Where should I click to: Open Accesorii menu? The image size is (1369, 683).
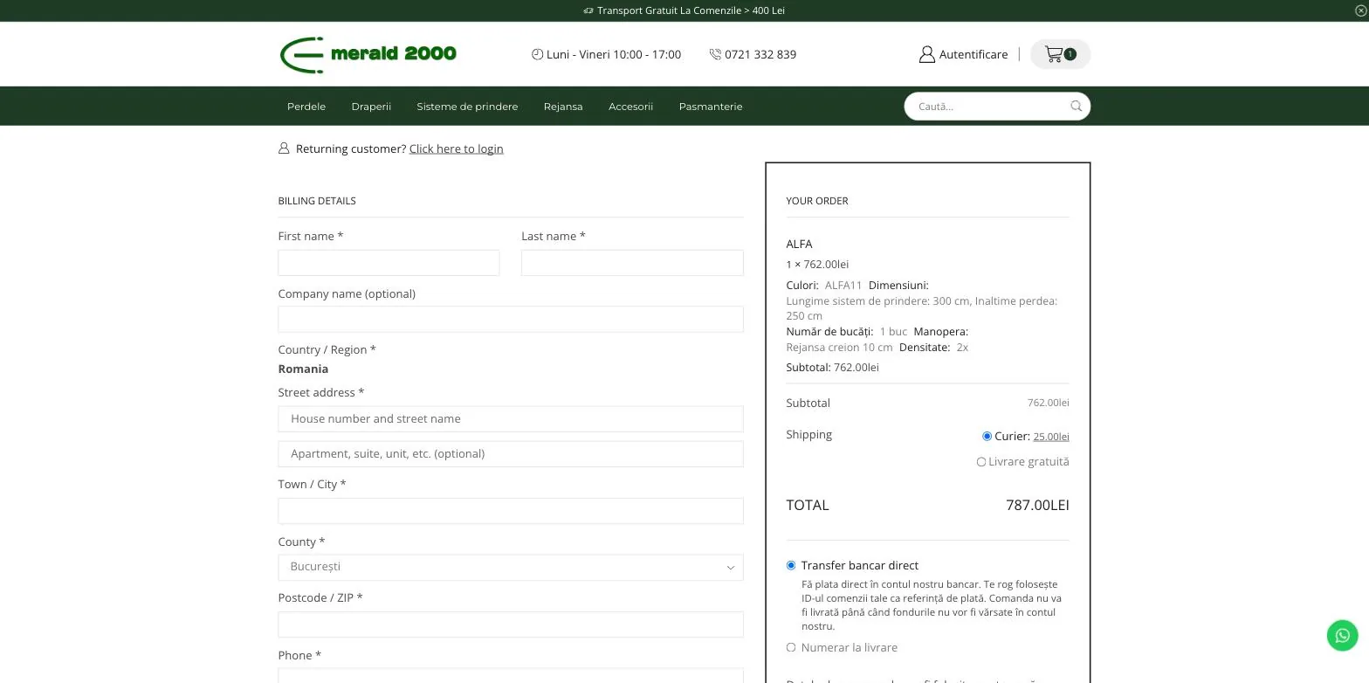[630, 107]
